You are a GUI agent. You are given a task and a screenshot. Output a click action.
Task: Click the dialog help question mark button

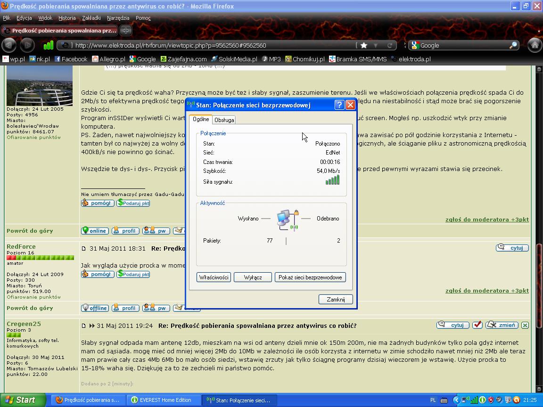point(339,105)
